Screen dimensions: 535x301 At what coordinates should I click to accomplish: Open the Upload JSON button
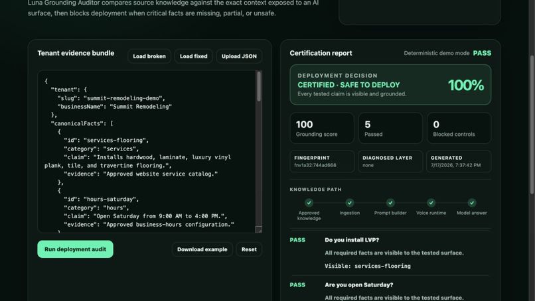point(239,56)
